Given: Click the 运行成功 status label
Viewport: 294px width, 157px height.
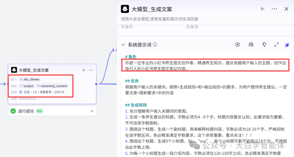Looking at the screenshot, I should click(26, 111).
